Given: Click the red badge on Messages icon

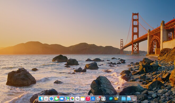Looking at the screenshot, I should click(x=58, y=97).
